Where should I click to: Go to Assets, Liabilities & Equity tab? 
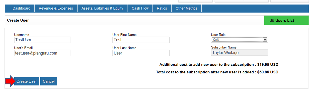click(102, 8)
